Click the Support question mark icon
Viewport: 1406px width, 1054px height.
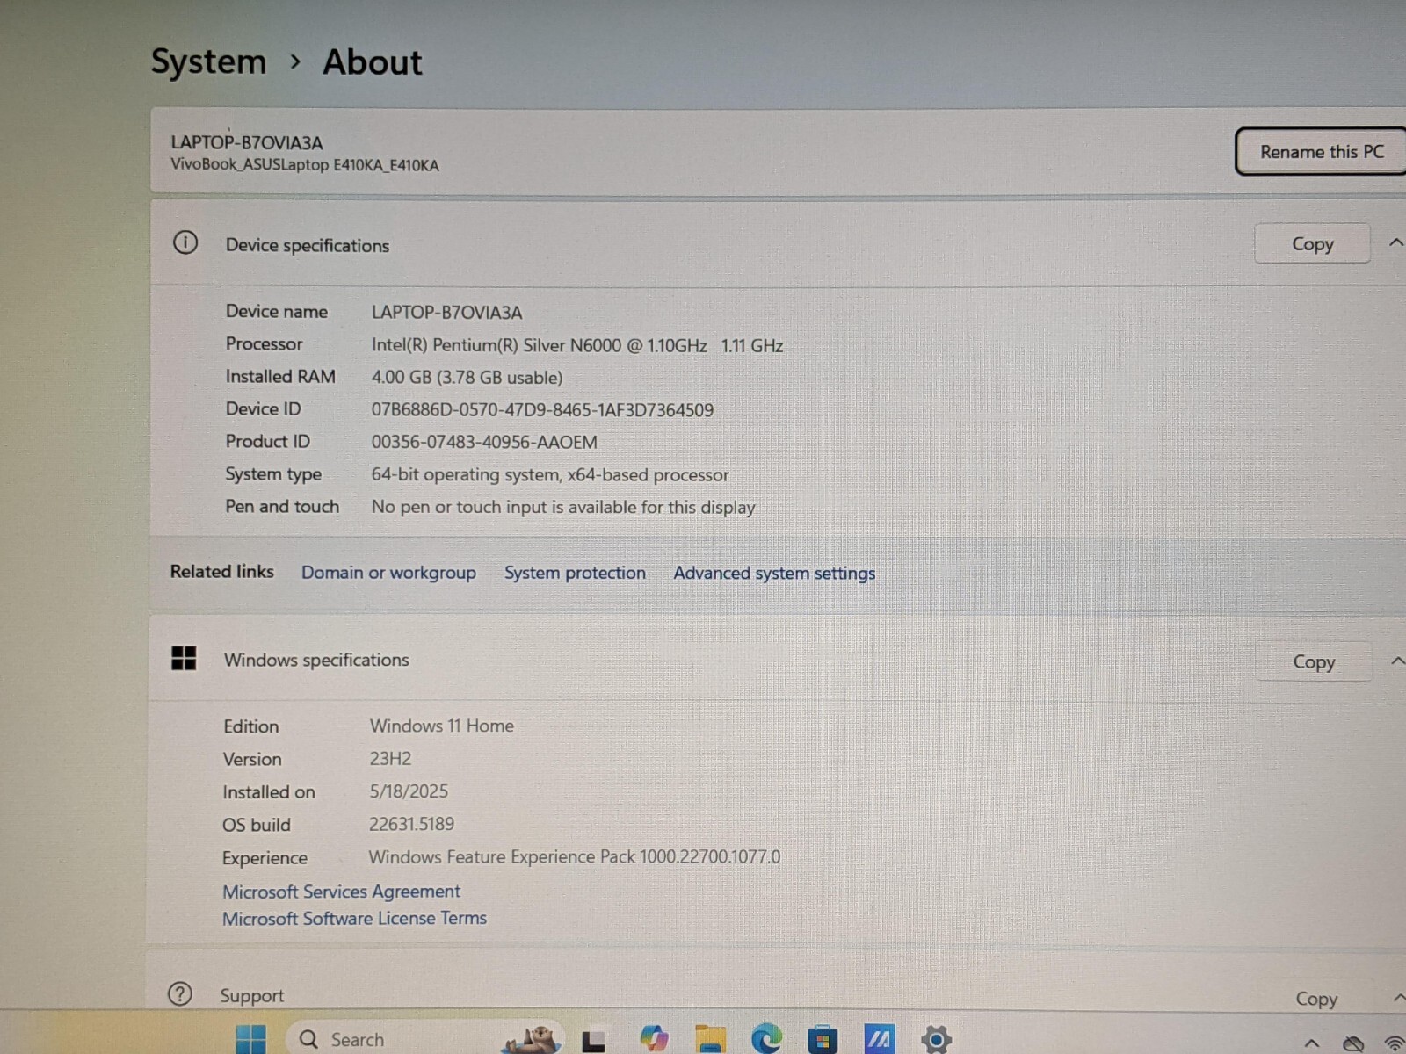[x=180, y=994]
